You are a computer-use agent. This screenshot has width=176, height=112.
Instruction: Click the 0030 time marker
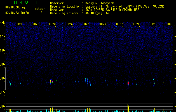tap(170, 24)
